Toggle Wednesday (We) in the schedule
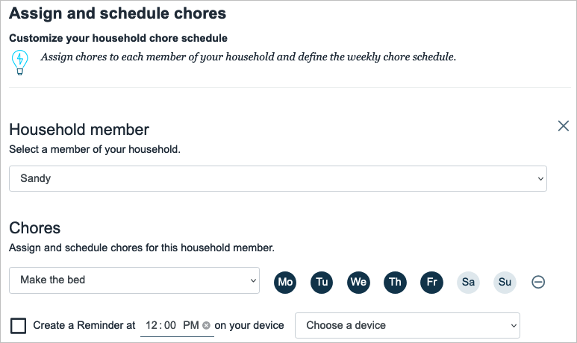The height and width of the screenshot is (343, 577). coord(358,282)
